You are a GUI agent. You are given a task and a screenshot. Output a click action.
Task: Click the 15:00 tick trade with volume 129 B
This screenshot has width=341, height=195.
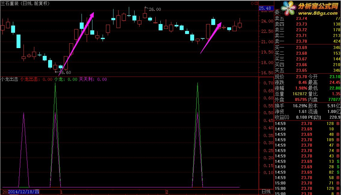[x=307, y=188]
